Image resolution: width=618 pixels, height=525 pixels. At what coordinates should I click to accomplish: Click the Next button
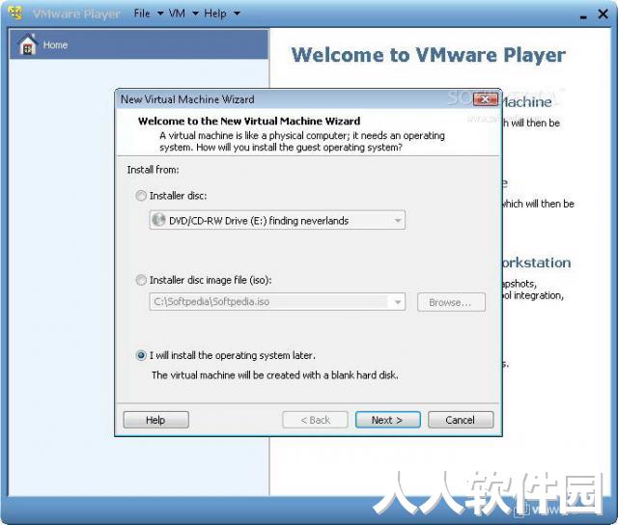[x=388, y=420]
